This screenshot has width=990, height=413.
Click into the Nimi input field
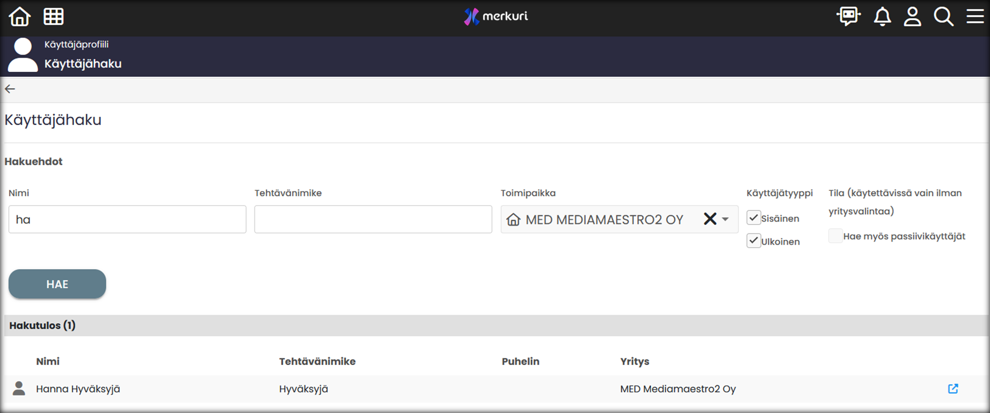coord(127,219)
